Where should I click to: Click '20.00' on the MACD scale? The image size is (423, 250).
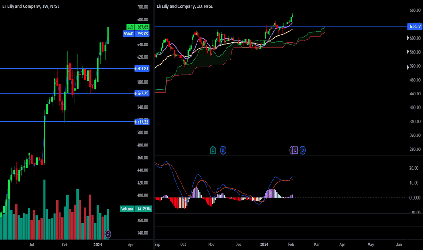coord(414,168)
